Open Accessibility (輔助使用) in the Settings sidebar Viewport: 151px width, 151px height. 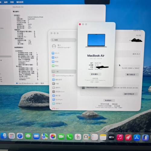coord(57,80)
